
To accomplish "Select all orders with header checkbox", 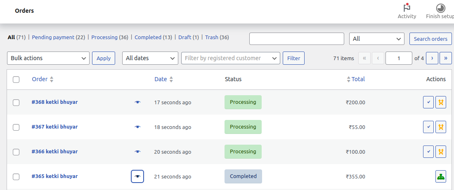I will [x=16, y=80].
